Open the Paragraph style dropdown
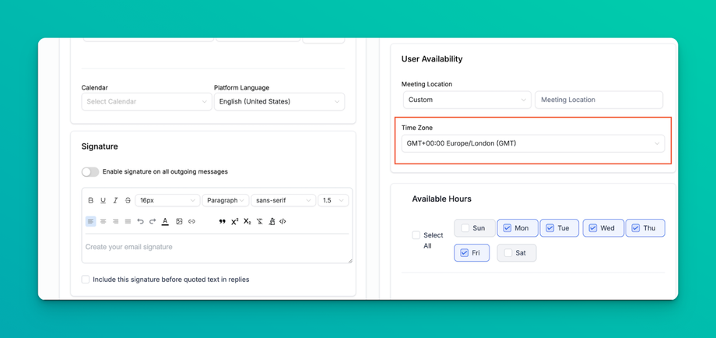716x338 pixels. tap(226, 200)
